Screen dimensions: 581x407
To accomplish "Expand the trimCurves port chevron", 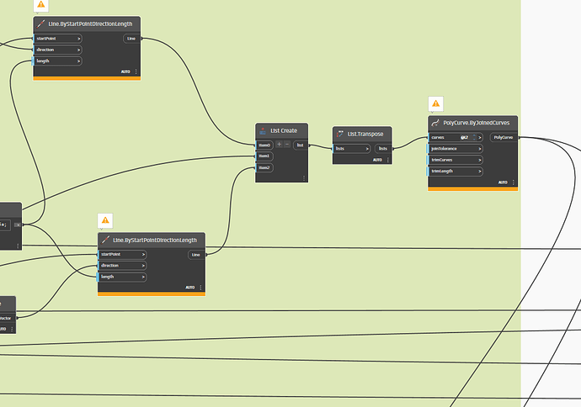I will (480, 161).
